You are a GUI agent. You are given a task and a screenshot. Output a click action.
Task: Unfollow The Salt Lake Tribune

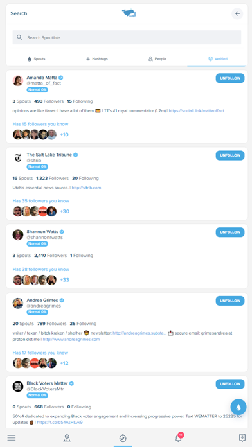230,155
